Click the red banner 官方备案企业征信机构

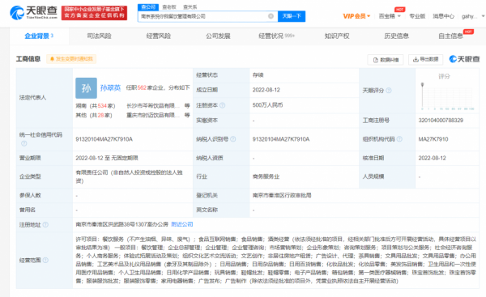[94, 13]
